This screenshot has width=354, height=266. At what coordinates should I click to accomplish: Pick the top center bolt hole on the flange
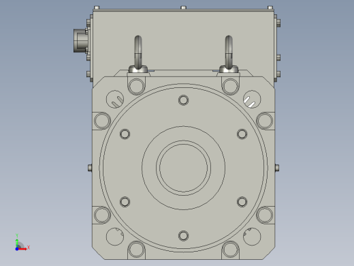coord(183,100)
